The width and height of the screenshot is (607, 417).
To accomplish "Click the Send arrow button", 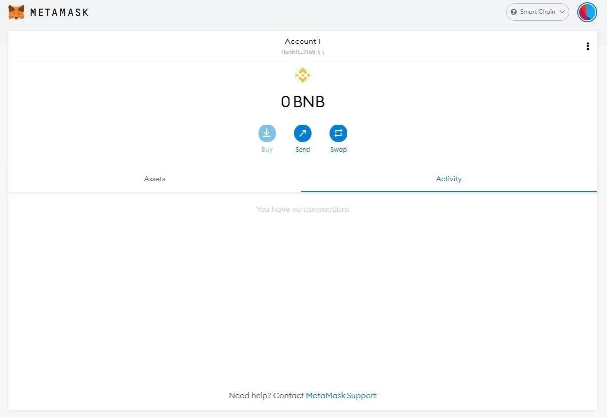I will point(303,133).
